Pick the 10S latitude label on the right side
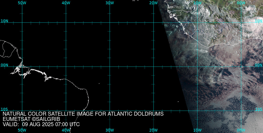 point(259,109)
